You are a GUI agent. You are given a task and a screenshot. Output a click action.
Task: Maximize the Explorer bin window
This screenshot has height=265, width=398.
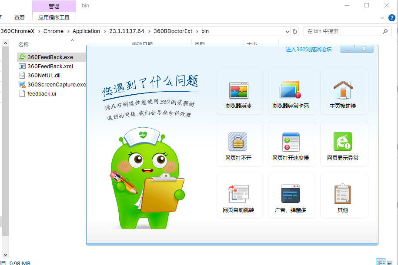[367, 5]
